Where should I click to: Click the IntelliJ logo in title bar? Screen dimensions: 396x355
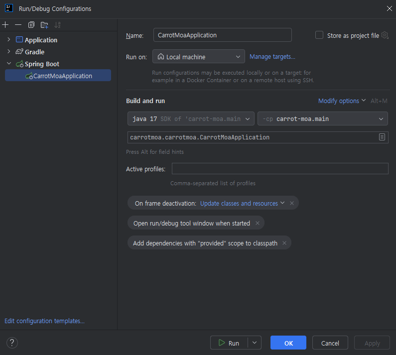9,8
